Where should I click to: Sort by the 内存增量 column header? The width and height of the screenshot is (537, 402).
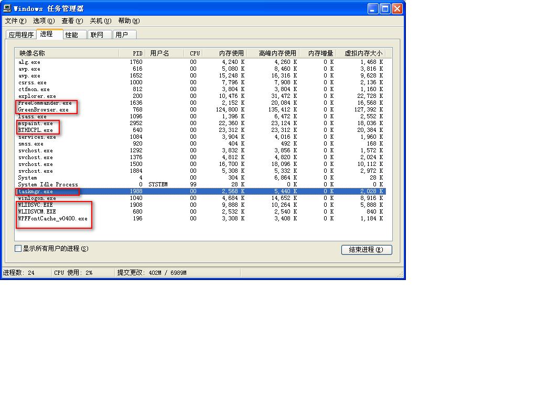click(x=318, y=53)
